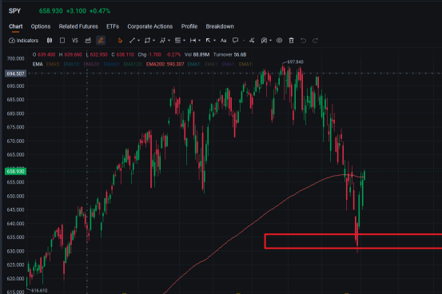The image size is (442, 294).
Task: Select the comment bubble annotation tool
Action: pos(235,41)
